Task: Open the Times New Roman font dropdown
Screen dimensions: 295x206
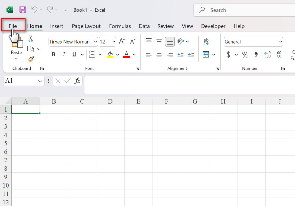Action: click(96, 42)
